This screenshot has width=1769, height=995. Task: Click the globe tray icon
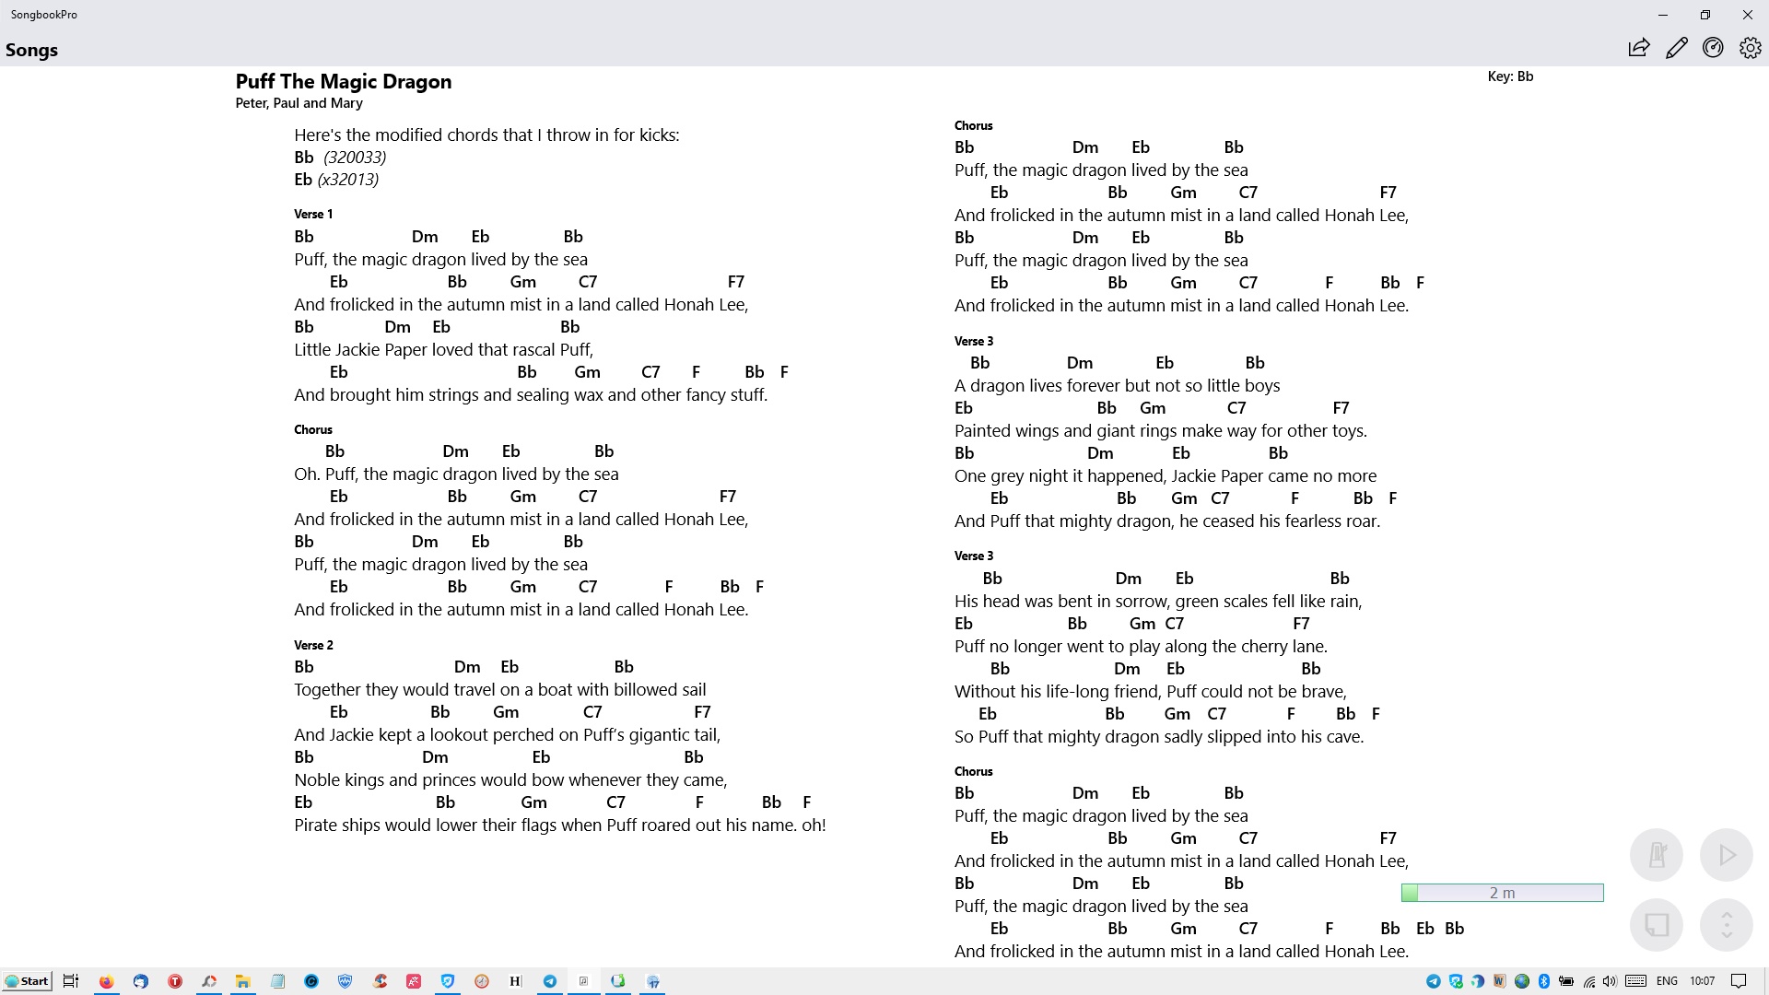(1522, 981)
